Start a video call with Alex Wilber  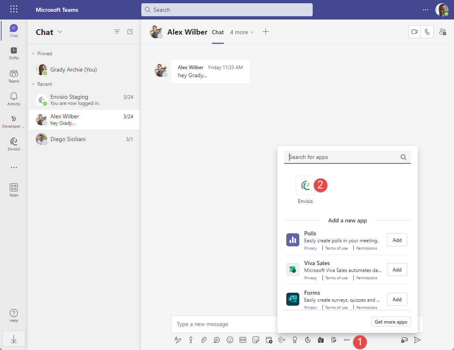point(415,31)
